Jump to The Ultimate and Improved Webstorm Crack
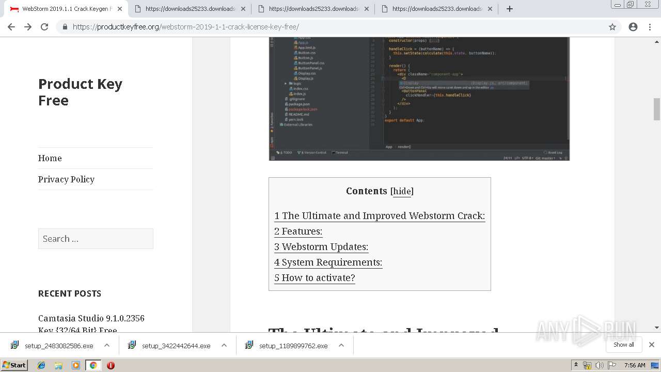661x372 pixels. click(380, 216)
